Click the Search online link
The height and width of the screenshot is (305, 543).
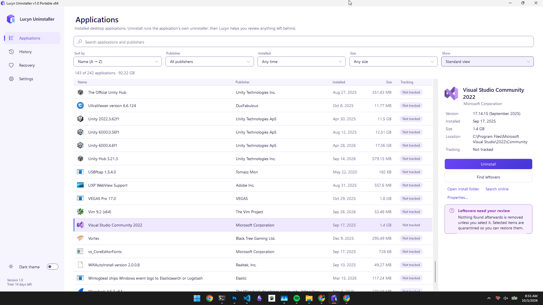pyautogui.click(x=497, y=189)
